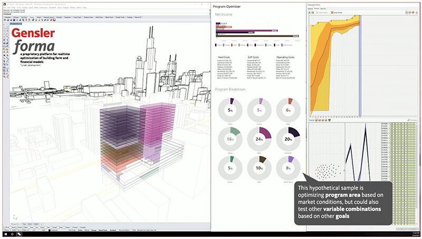This screenshot has height=239, width=422.
Task: Toggle Record History in status bar
Action: (x=124, y=230)
